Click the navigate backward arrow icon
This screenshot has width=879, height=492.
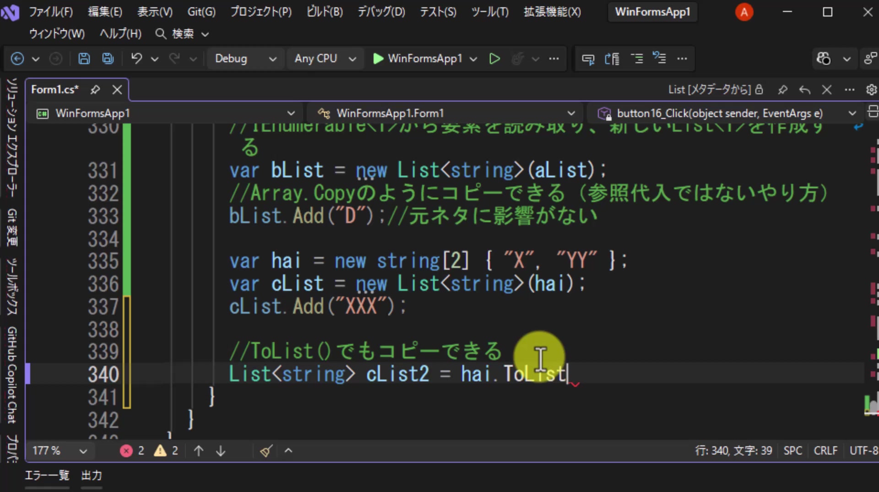click(17, 59)
